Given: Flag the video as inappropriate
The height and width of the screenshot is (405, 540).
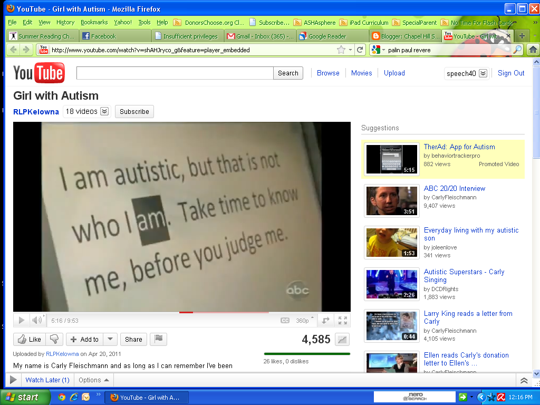Looking at the screenshot, I should pos(158,339).
